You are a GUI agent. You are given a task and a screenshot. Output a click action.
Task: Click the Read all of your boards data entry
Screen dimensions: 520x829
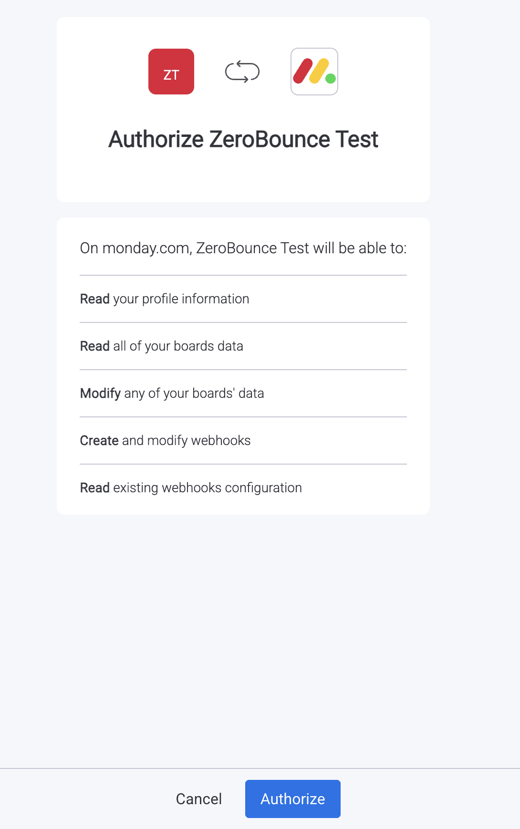click(x=162, y=346)
